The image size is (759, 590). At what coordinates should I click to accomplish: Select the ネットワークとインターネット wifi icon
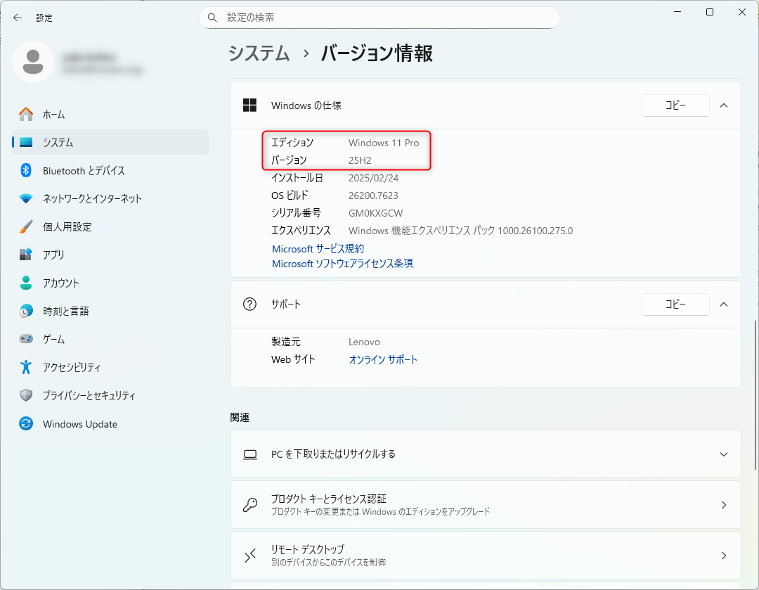tap(26, 198)
